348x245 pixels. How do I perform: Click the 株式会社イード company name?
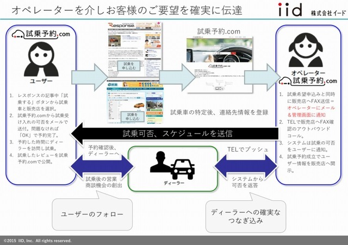point(328,13)
